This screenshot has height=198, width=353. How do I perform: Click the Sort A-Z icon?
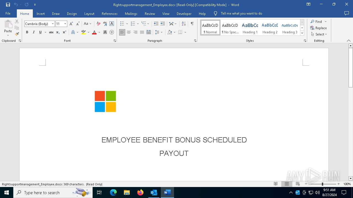pos(184,24)
